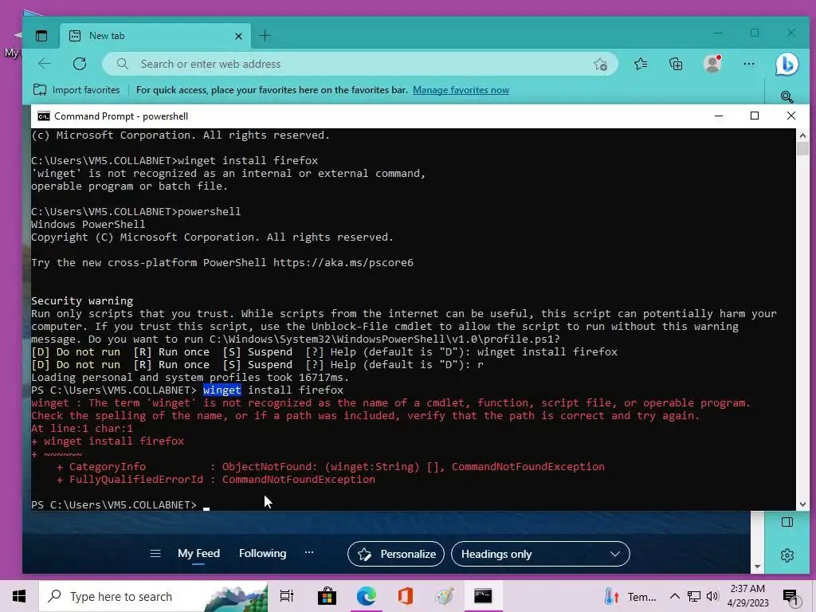
Task: Open a new Edge tab with plus
Action: pyautogui.click(x=265, y=36)
